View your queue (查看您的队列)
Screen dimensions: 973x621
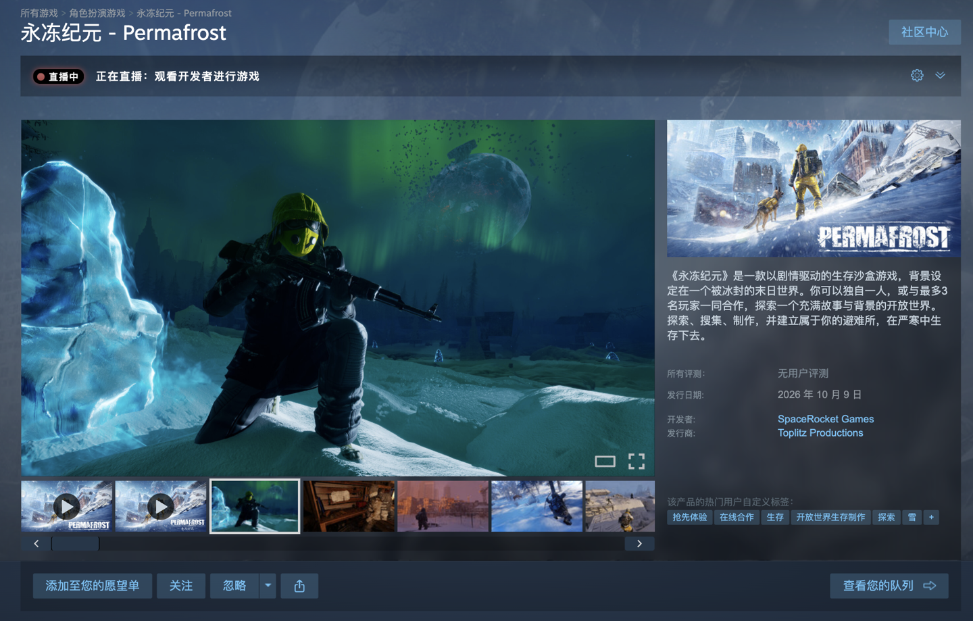pyautogui.click(x=889, y=586)
